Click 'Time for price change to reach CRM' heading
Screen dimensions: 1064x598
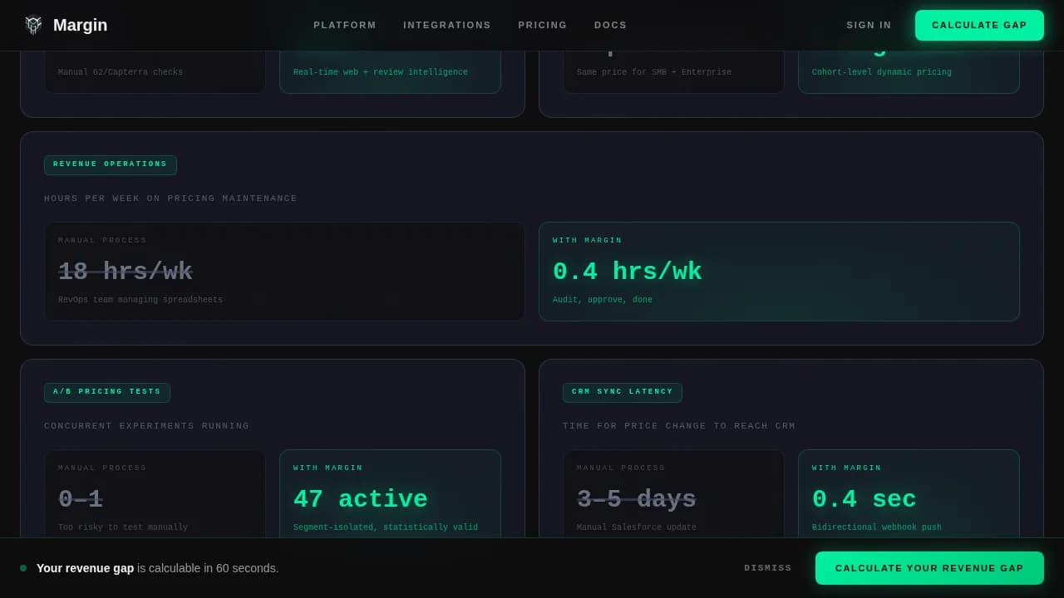coord(679,426)
